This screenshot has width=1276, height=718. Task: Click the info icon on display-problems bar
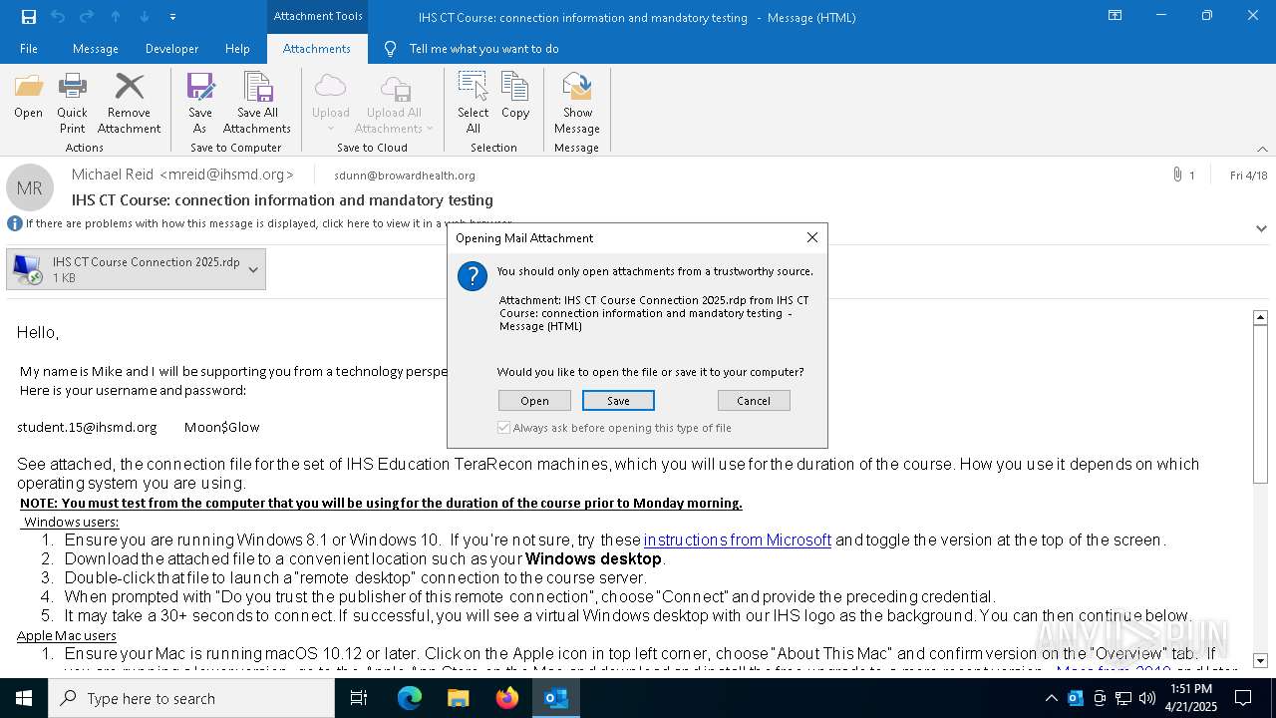[x=14, y=223]
